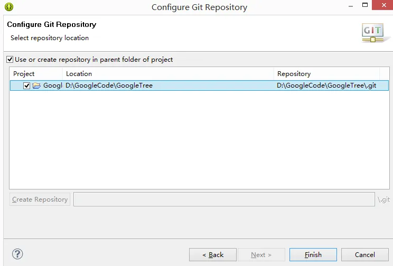Click the Next button
Image resolution: width=393 pixels, height=266 pixels.
point(261,255)
